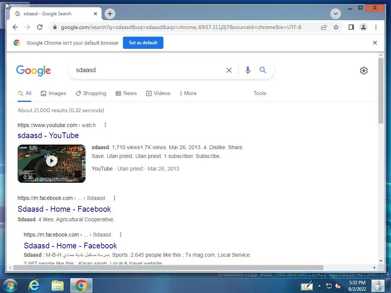Reload the page with the refresh icon
Viewport: 391px width, 293px height.
pos(40,27)
